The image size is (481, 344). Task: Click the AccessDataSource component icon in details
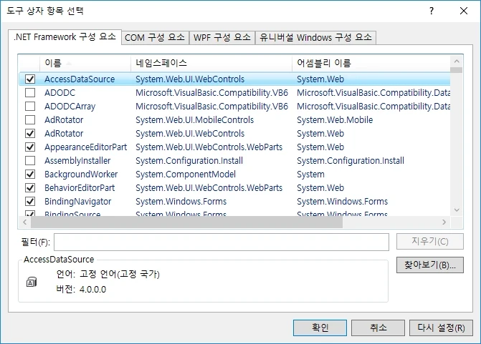point(31,282)
